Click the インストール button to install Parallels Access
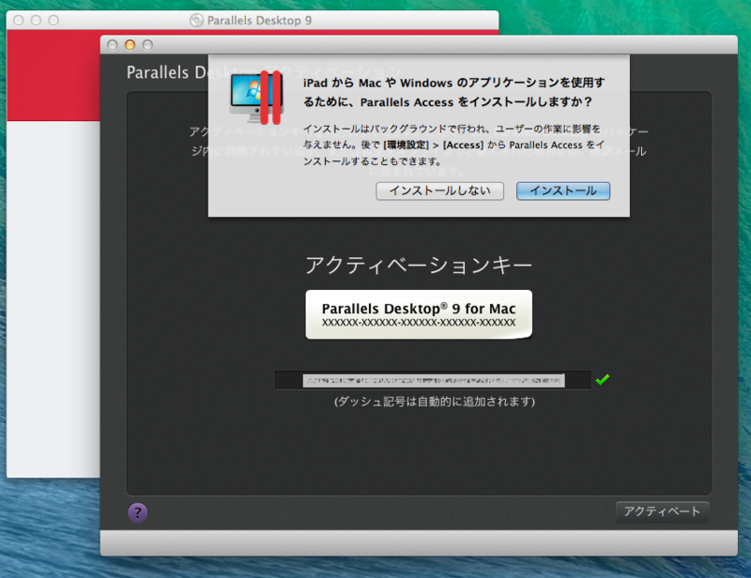 tap(562, 190)
